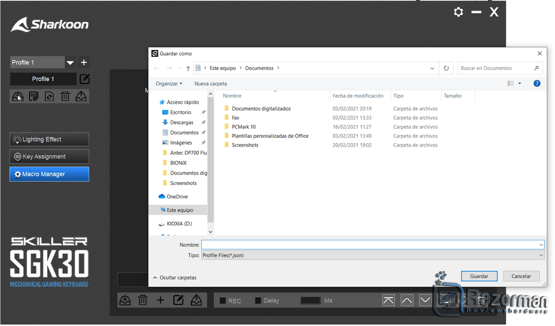This screenshot has height=326, width=555.
Task: Click the Guardar button
Action: click(479, 276)
